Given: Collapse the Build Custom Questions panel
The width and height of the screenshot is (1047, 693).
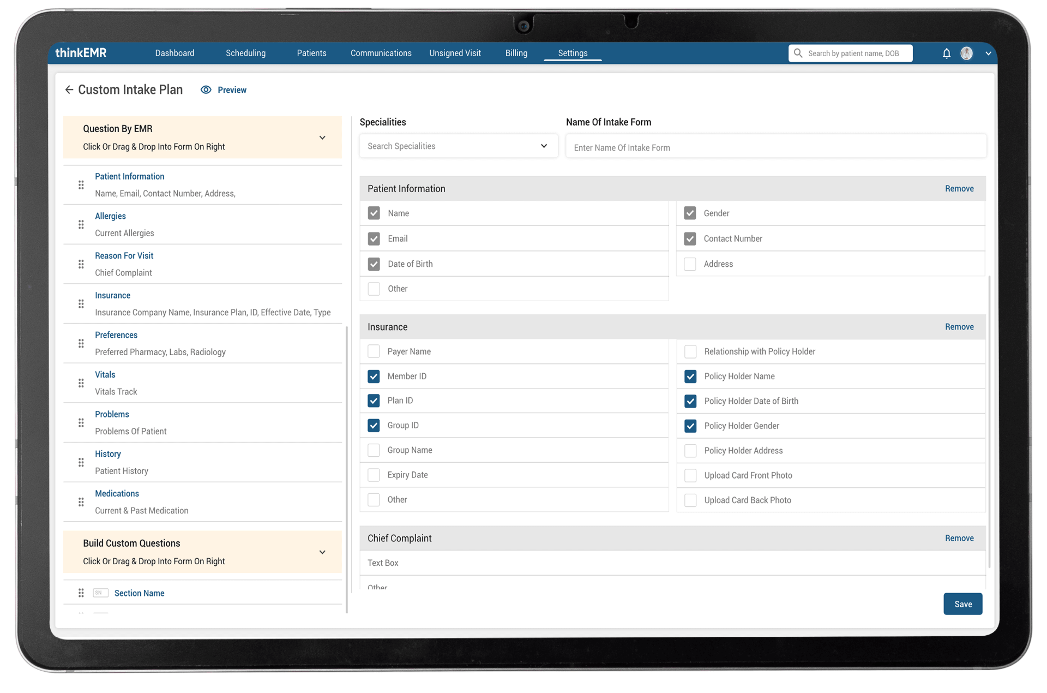Looking at the screenshot, I should coord(322,552).
